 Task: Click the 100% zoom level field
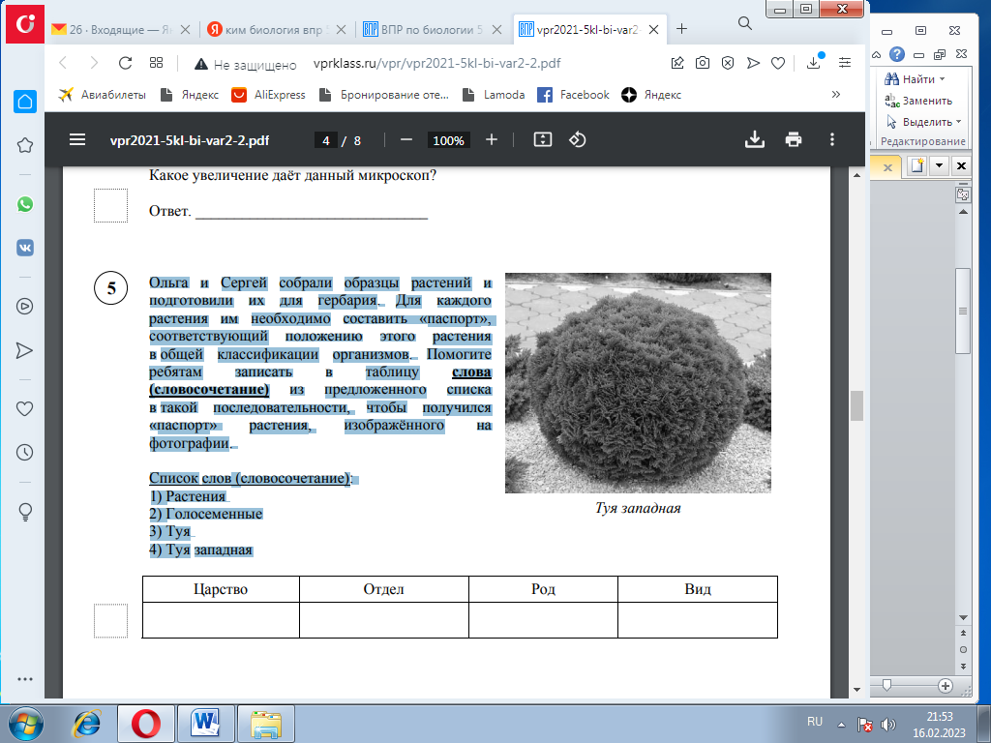pos(449,140)
